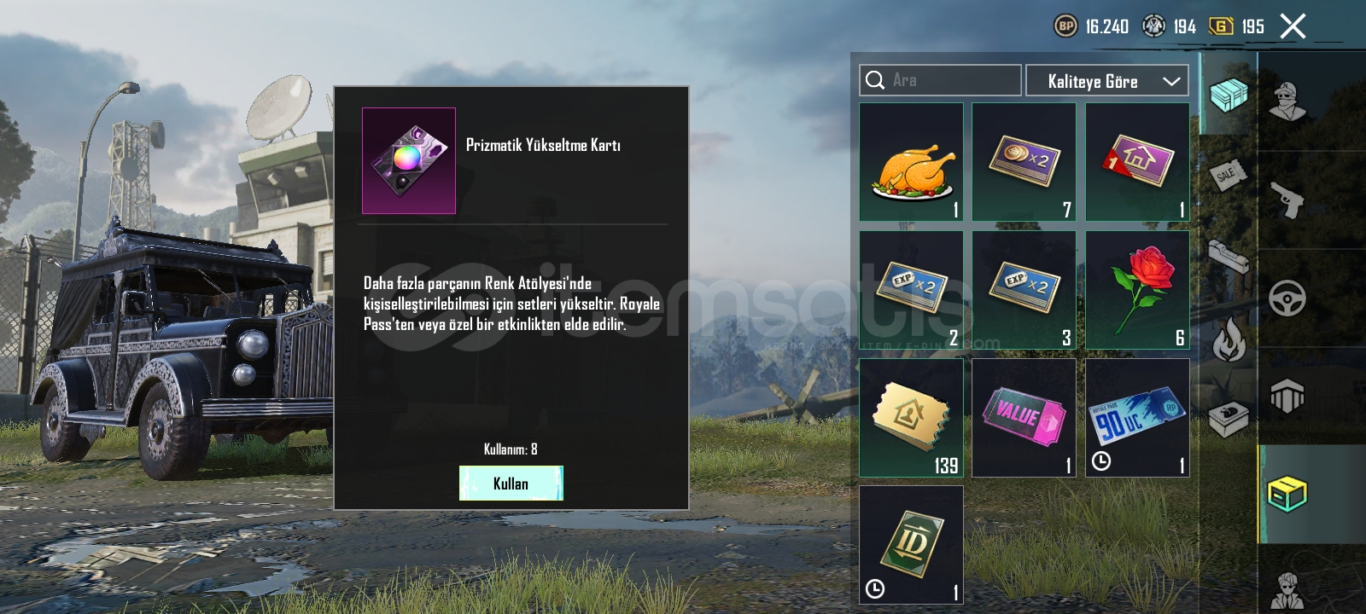Open the steering wheel vehicles category
1366x614 pixels.
coord(1287,298)
